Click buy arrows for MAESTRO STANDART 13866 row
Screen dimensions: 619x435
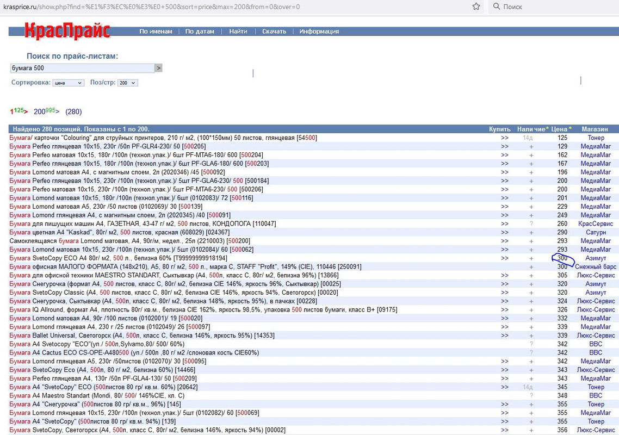pyautogui.click(x=505, y=275)
